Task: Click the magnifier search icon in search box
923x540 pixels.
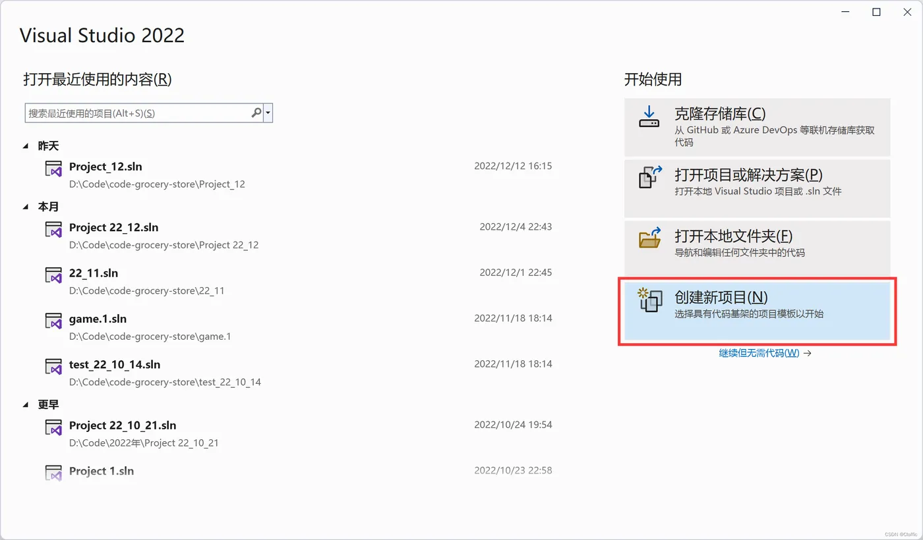Action: pos(256,113)
